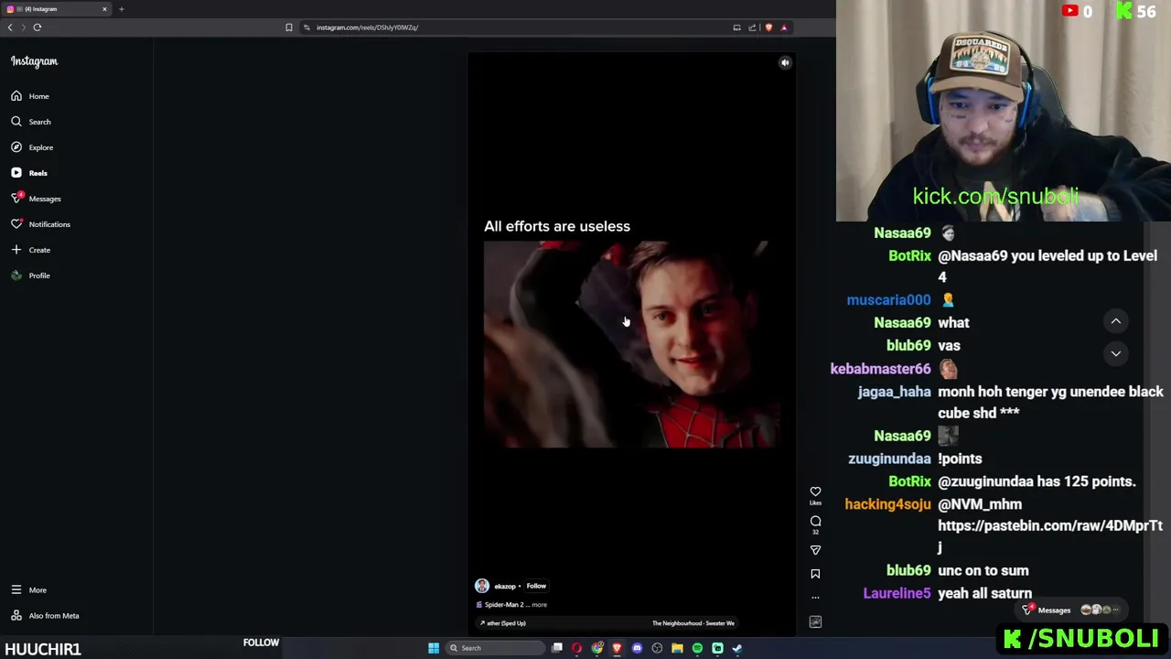Share the reel via paper plane

(815, 550)
